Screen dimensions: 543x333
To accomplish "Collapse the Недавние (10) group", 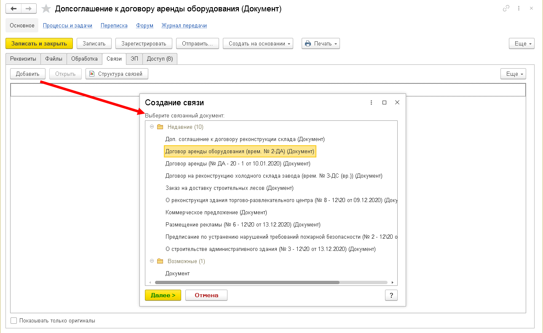I will coord(152,127).
